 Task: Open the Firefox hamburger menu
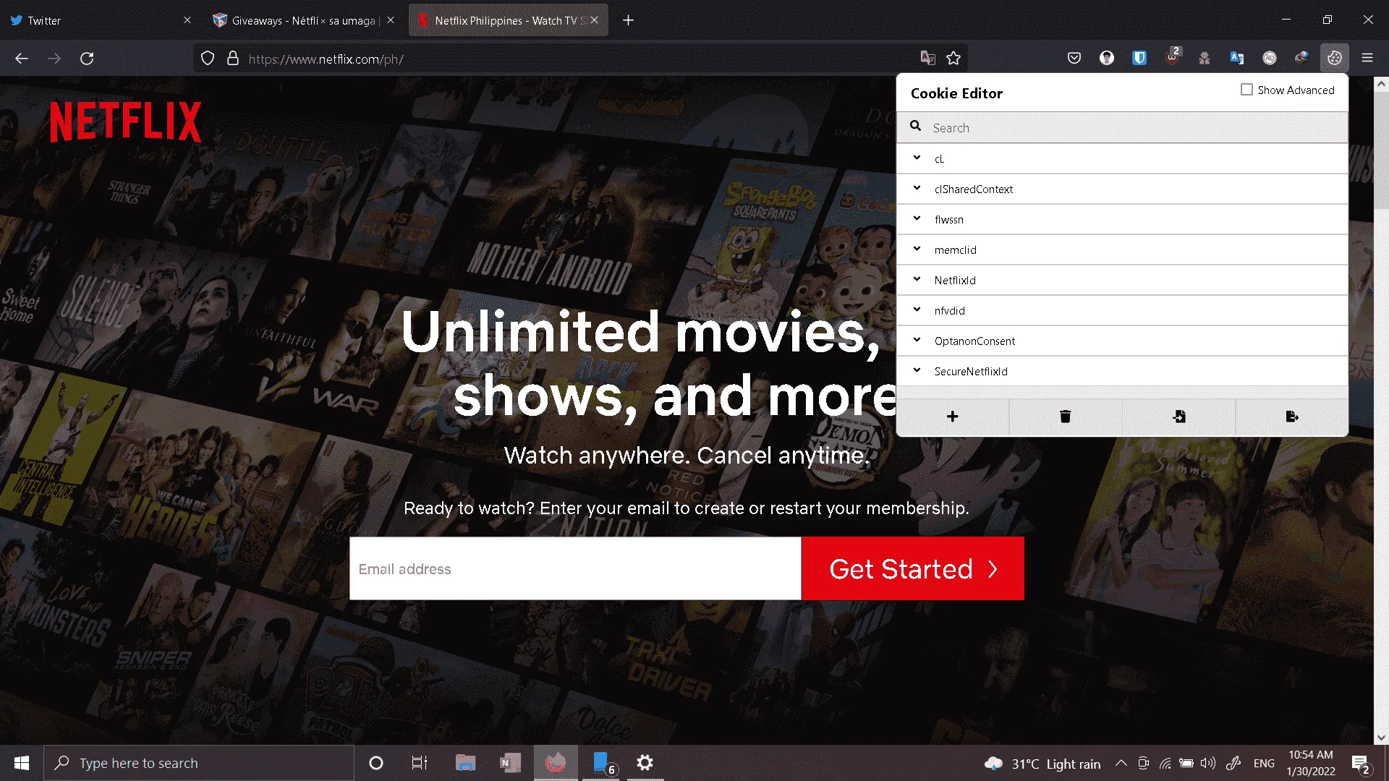click(x=1367, y=58)
